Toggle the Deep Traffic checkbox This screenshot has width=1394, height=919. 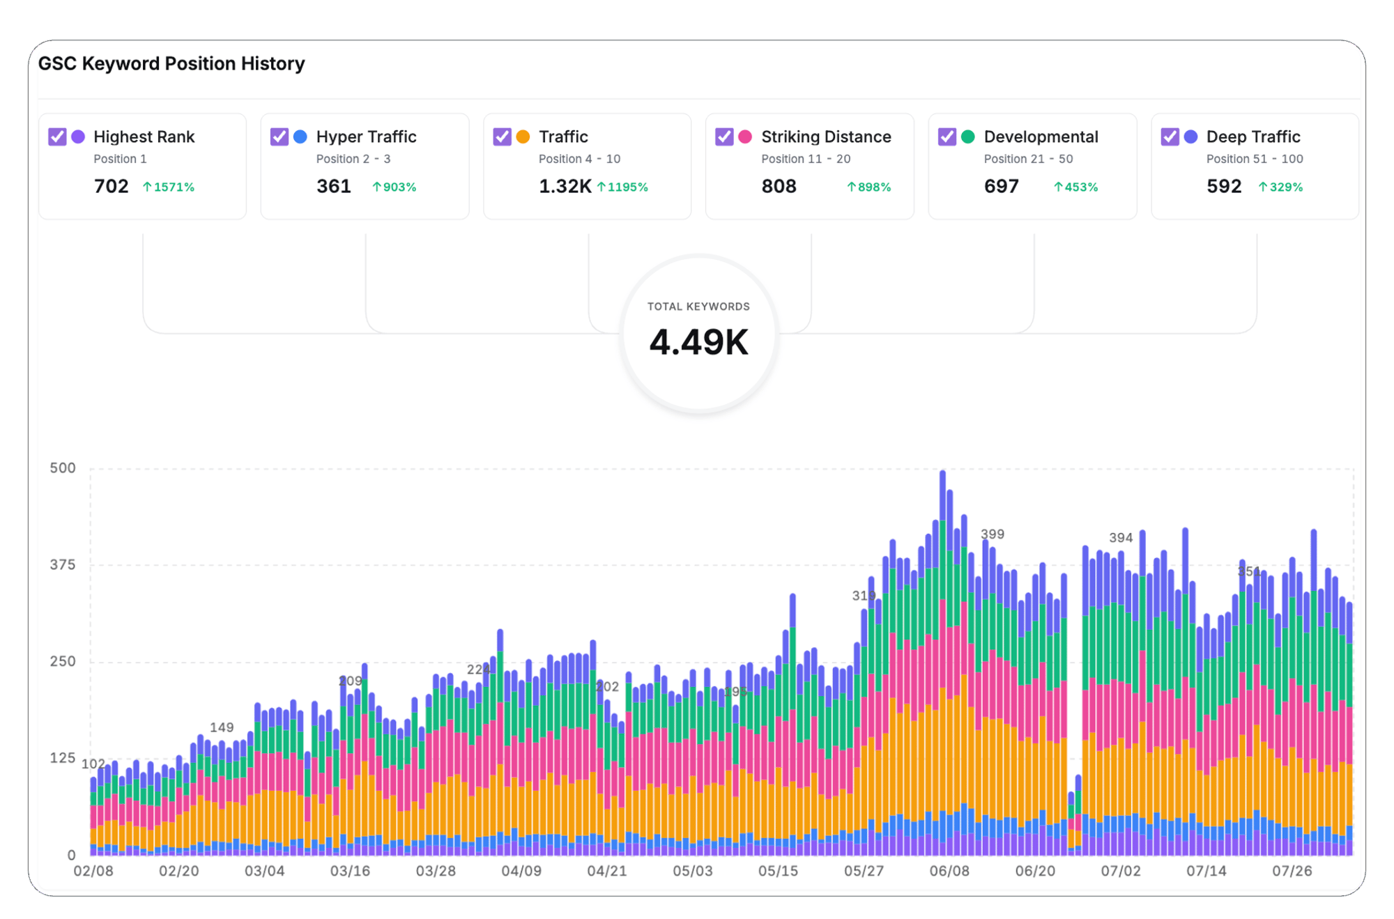coord(1170,137)
